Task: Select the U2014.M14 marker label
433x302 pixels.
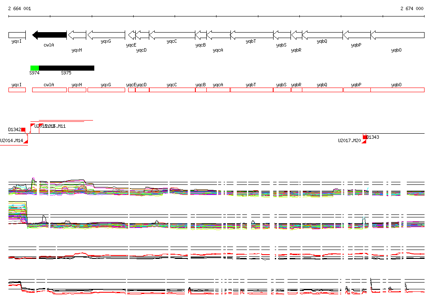Action: [11, 140]
